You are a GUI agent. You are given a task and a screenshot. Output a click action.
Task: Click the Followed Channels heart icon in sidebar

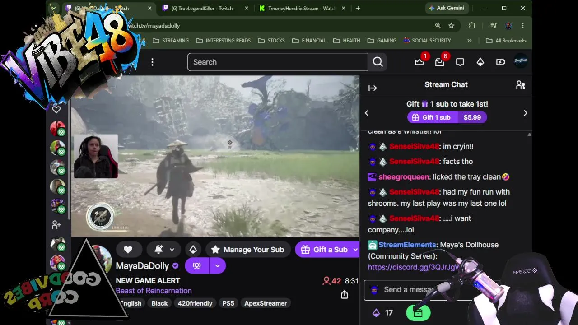click(56, 109)
